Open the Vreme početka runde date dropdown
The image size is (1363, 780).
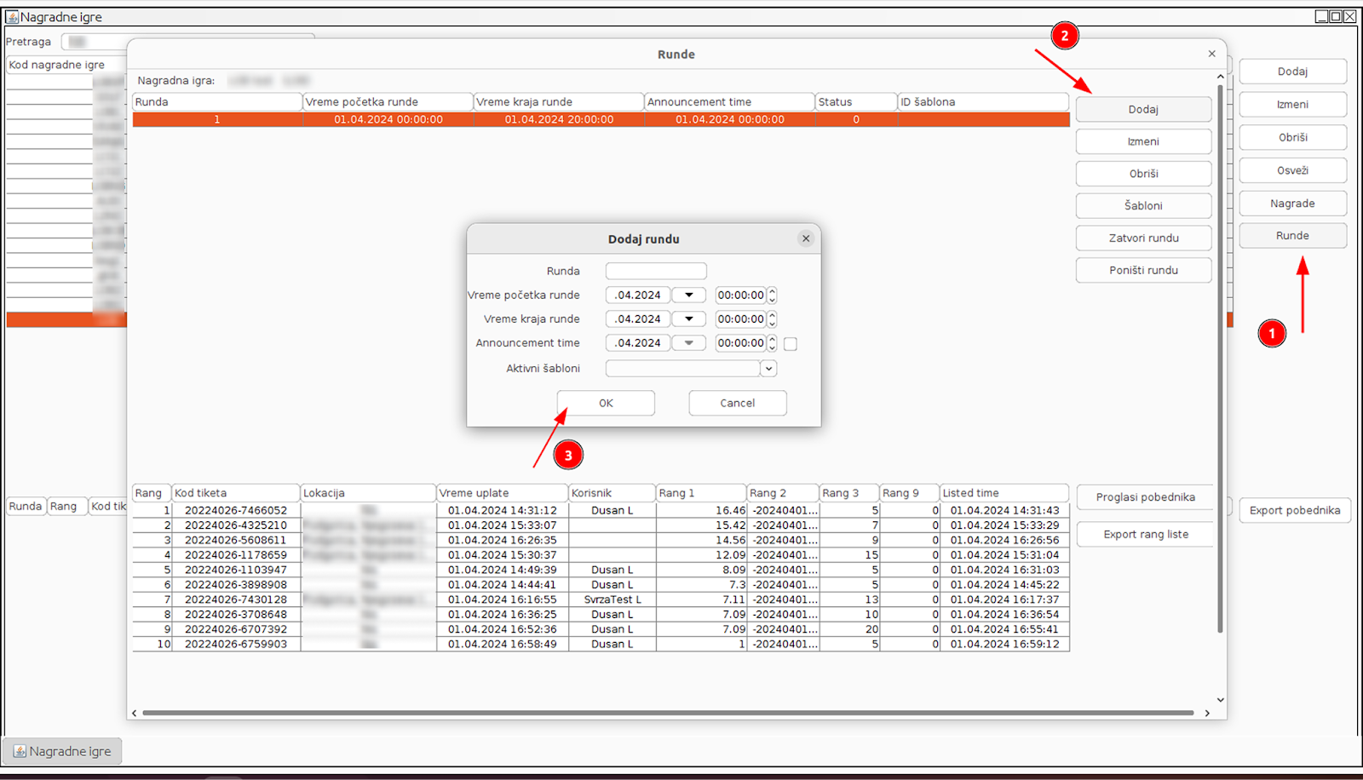[x=688, y=295]
